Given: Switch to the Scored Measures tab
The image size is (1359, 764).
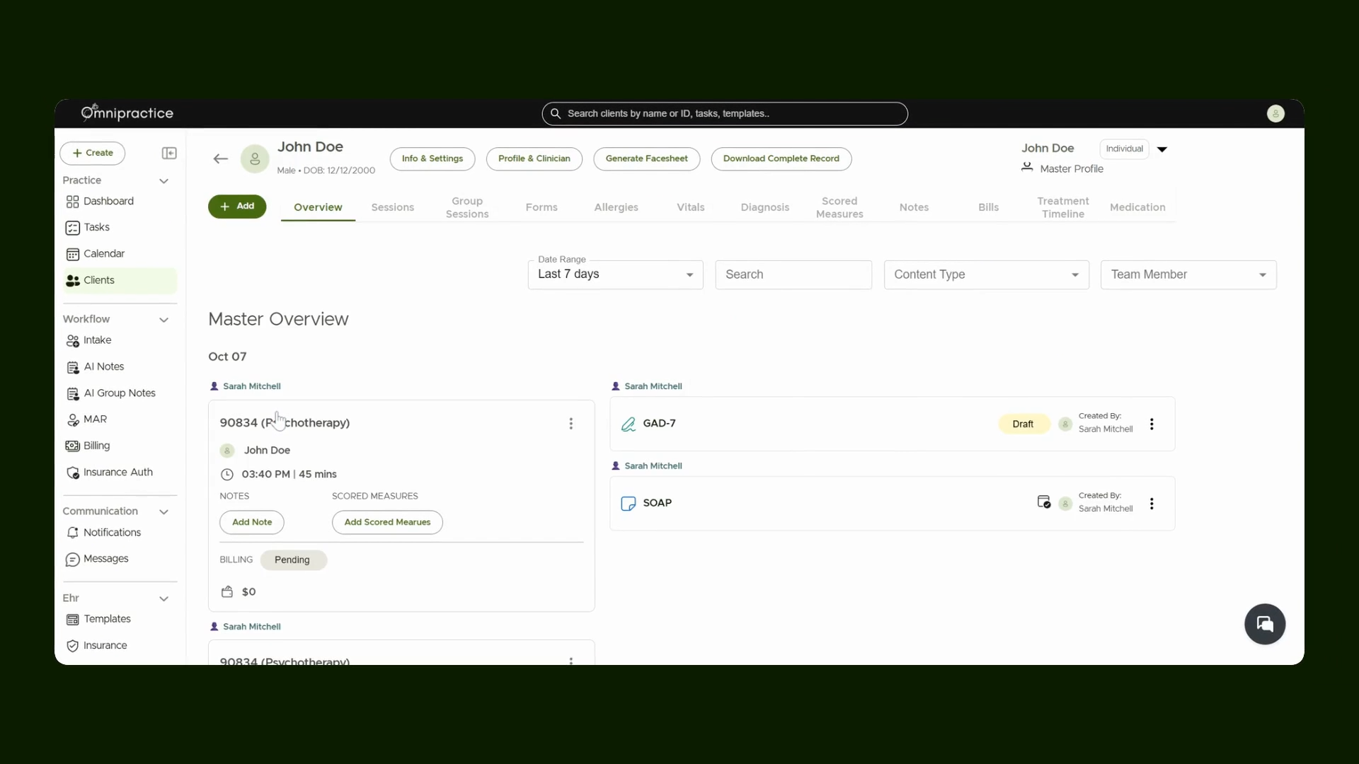Looking at the screenshot, I should (839, 207).
